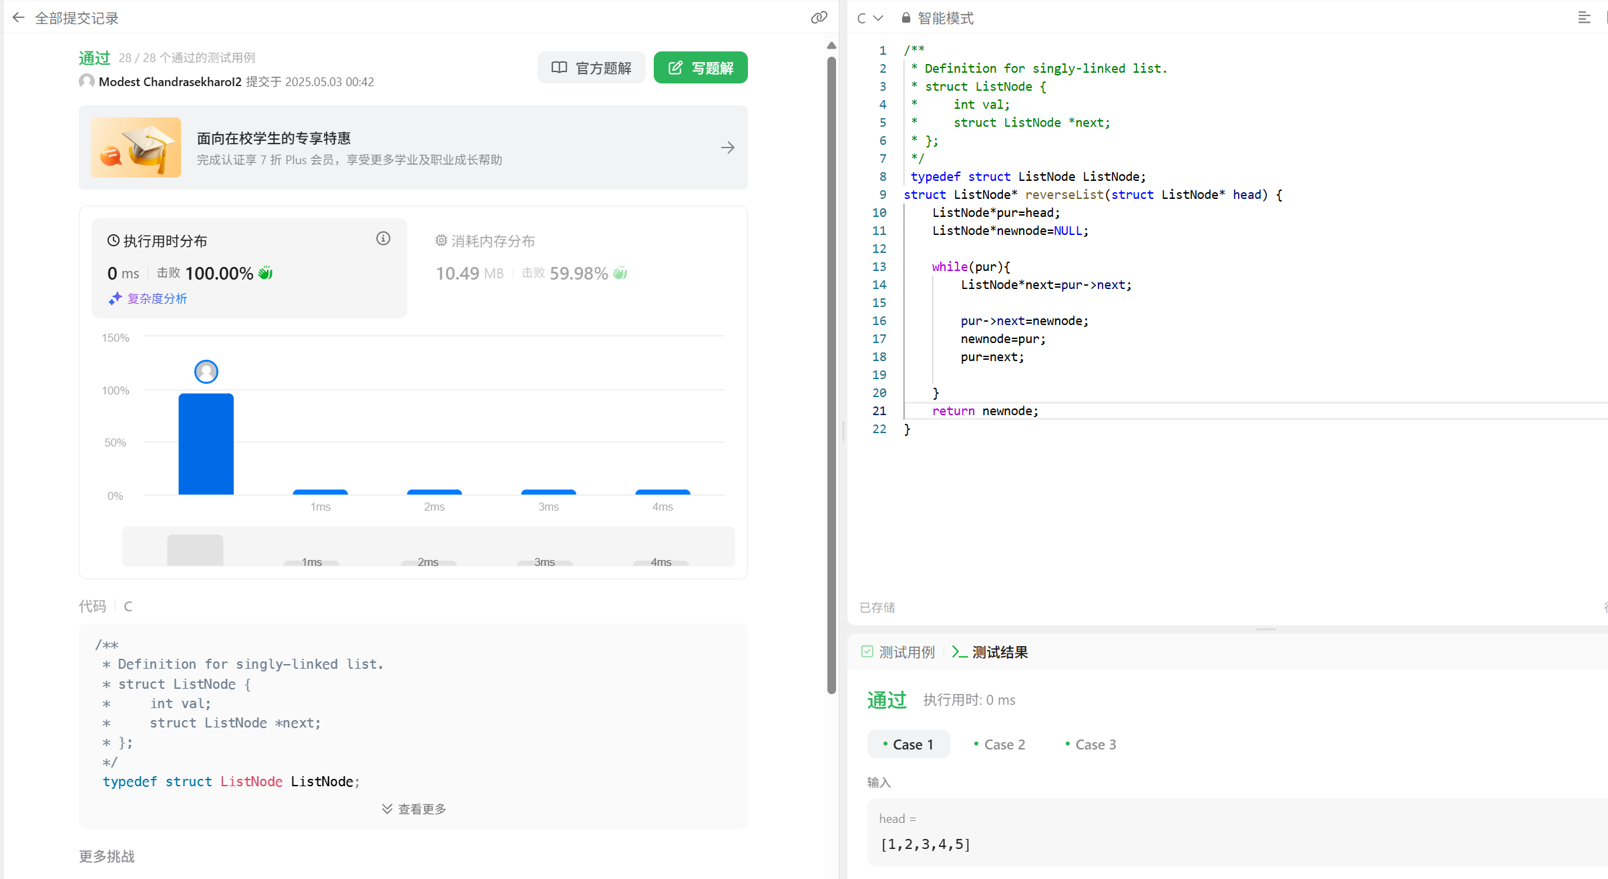This screenshot has height=879, width=1608.
Task: Select Case 1 test case
Action: 908,744
